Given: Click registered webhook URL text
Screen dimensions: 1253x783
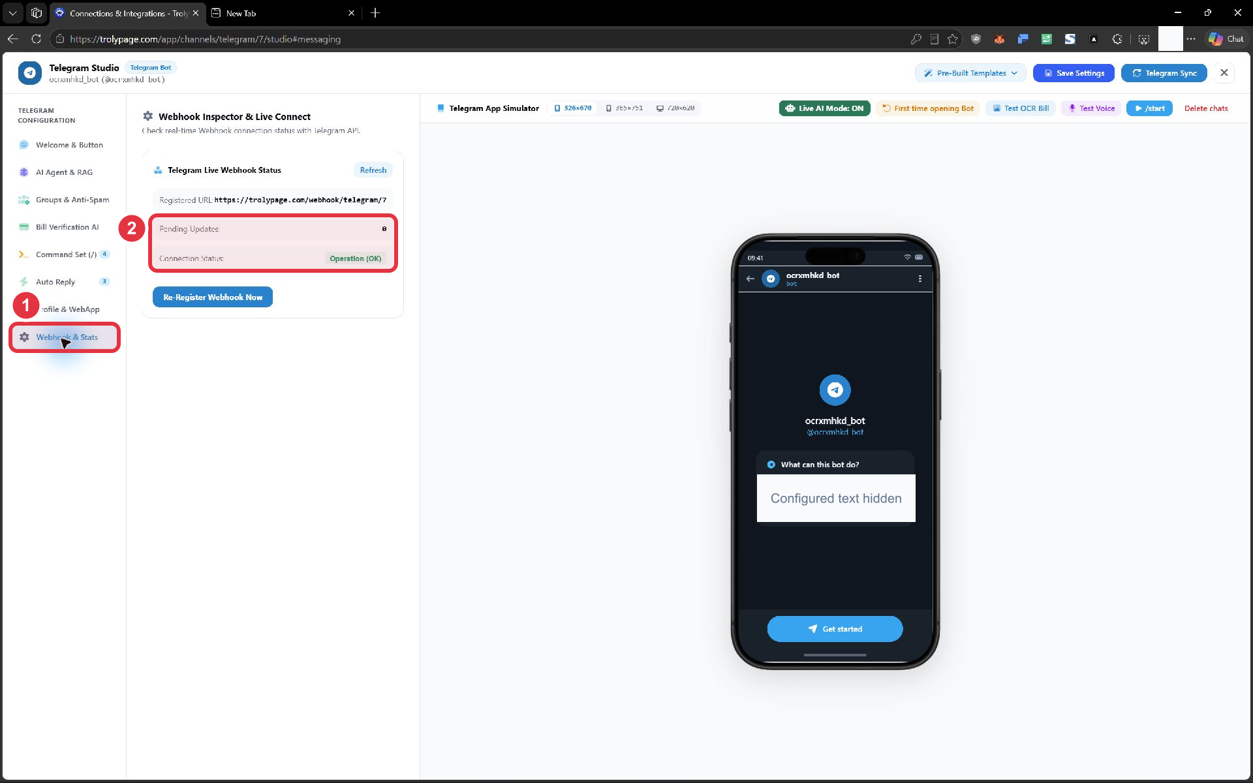Looking at the screenshot, I should [x=300, y=200].
